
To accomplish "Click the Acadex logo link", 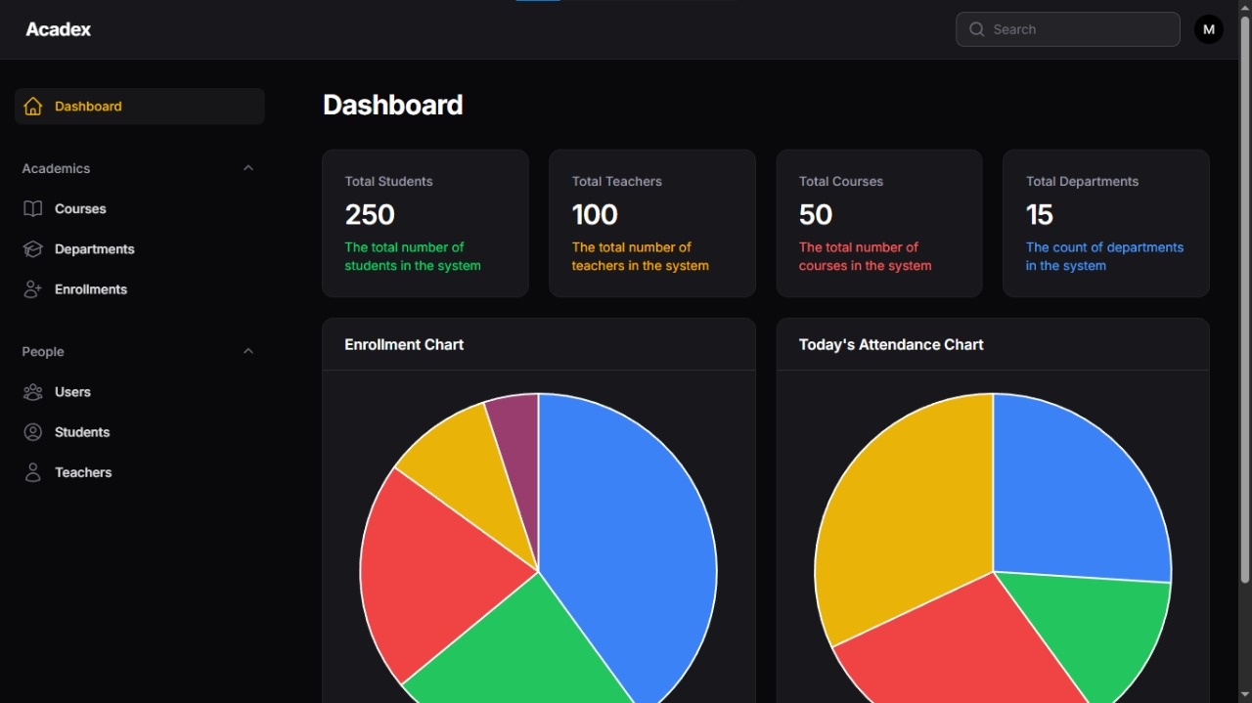I will click(59, 29).
